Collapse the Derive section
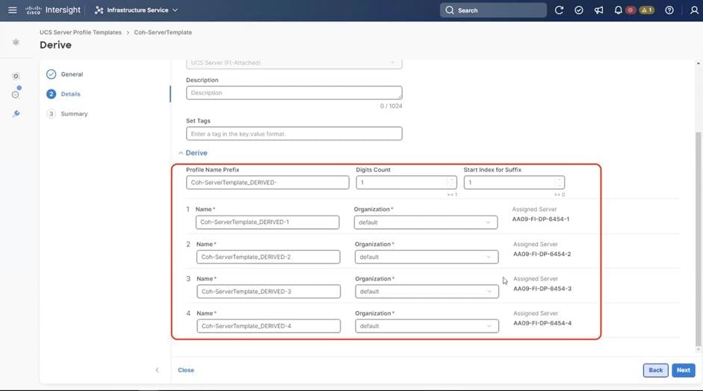The height and width of the screenshot is (391, 703). click(x=193, y=153)
